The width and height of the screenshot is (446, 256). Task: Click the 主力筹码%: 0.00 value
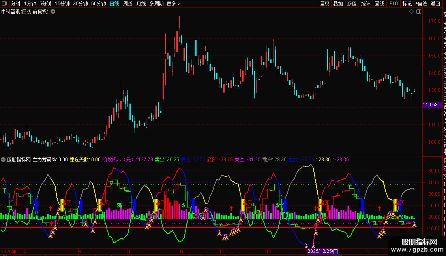coord(50,160)
